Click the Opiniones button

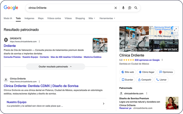coord(166,72)
